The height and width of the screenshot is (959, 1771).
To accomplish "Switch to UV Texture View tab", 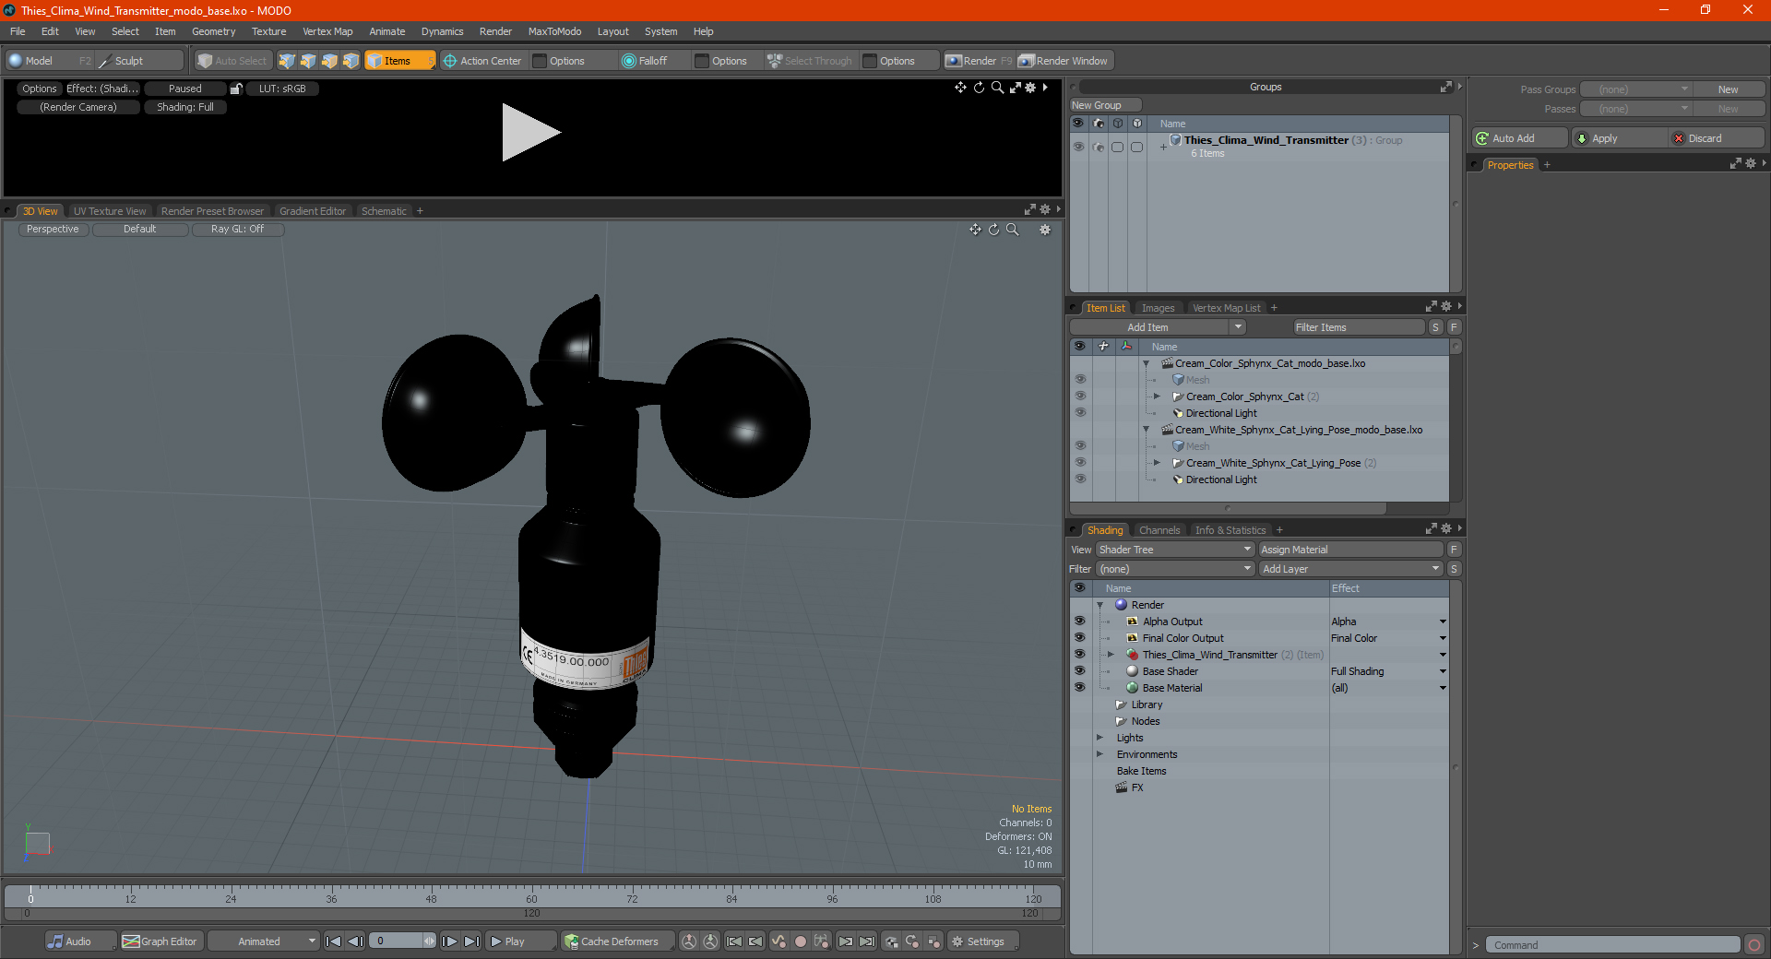I will pyautogui.click(x=109, y=211).
